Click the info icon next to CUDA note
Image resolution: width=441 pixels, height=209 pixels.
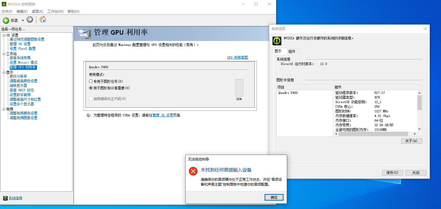tap(88, 115)
